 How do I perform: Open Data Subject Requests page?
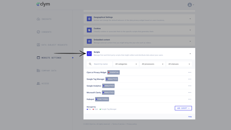coord(54,45)
